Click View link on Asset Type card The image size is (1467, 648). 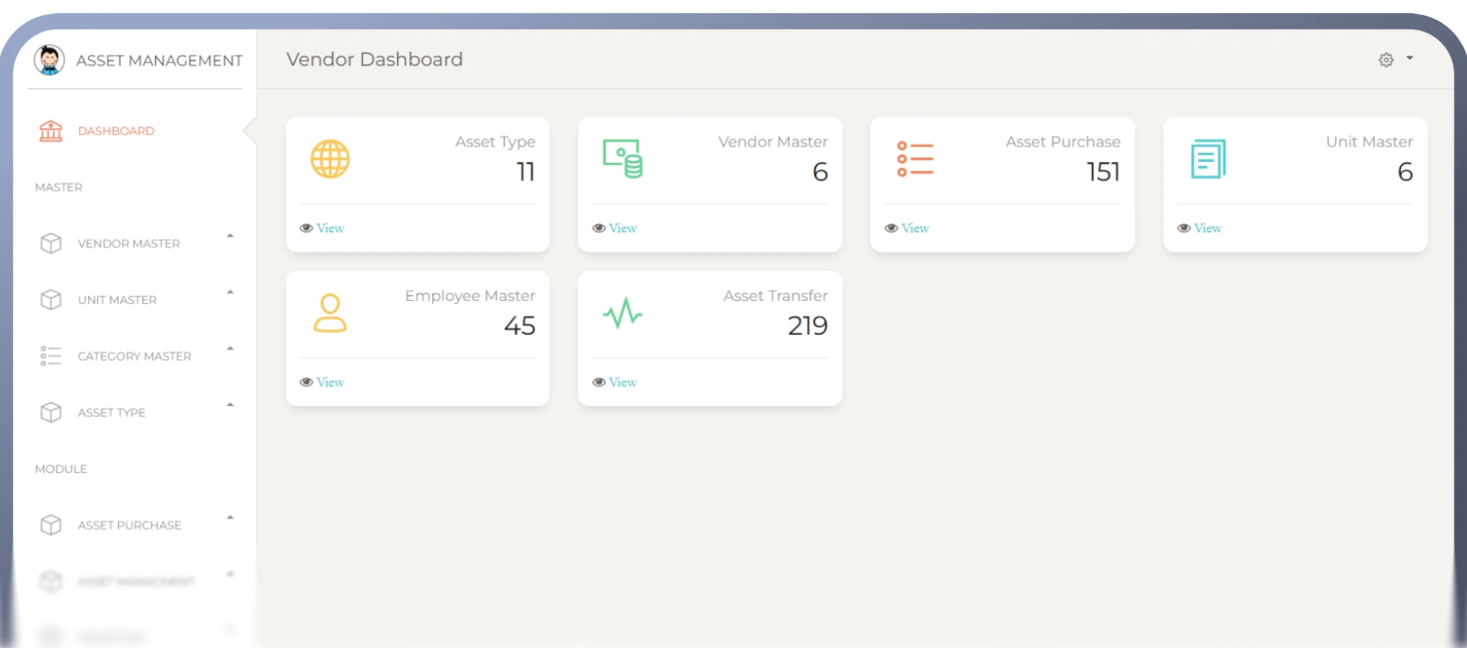329,228
